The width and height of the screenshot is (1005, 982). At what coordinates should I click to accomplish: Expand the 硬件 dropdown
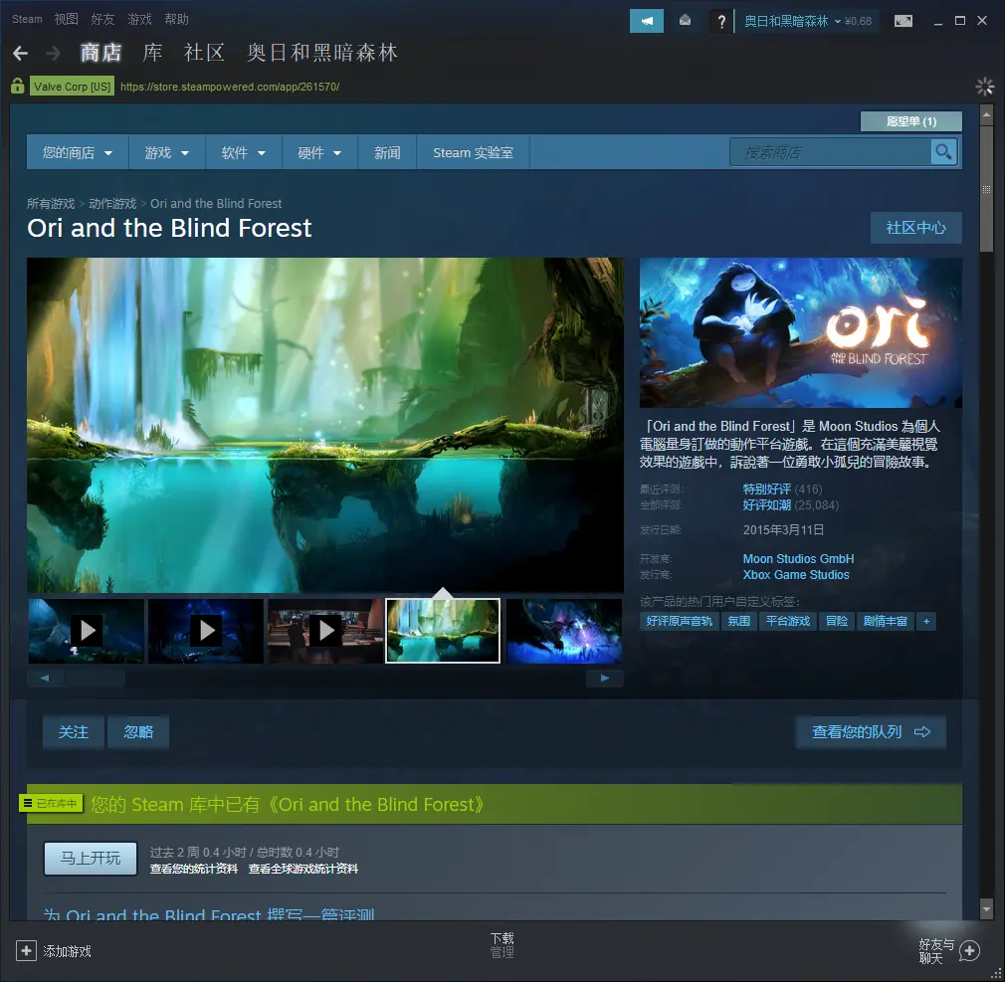coord(319,152)
